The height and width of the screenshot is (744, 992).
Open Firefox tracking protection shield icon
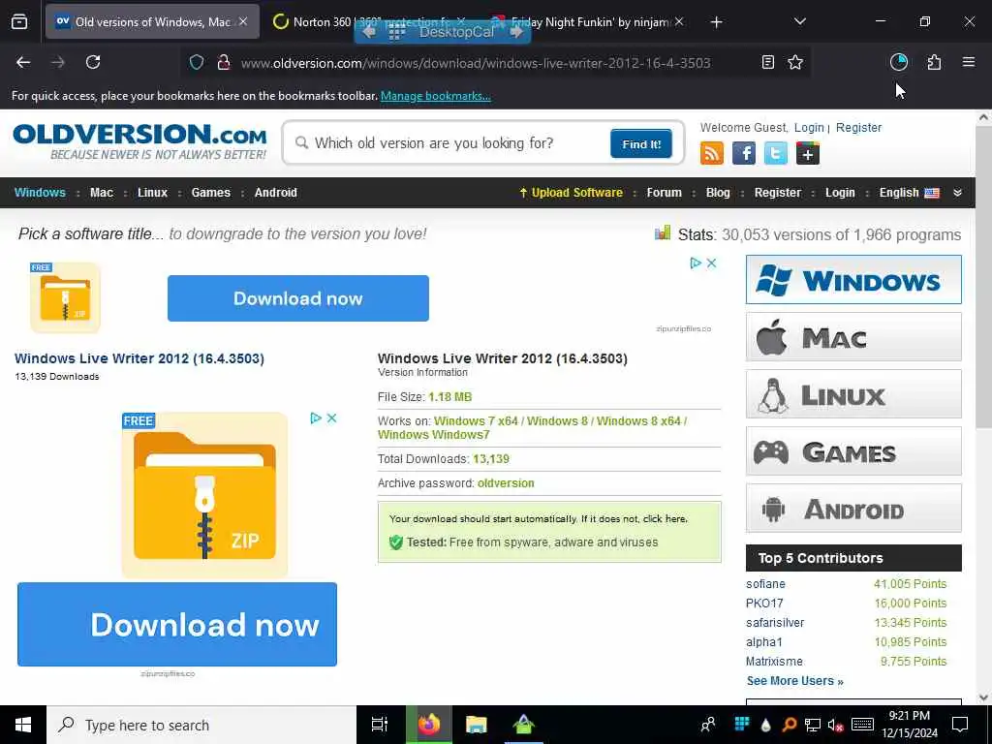tap(197, 63)
